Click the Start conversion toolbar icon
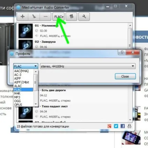Screen dimensions: 148x148 point(71,17)
